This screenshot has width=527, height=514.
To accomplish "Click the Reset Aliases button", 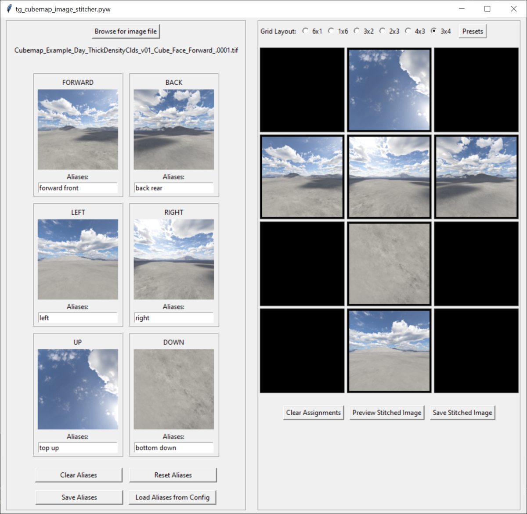I will [x=173, y=475].
